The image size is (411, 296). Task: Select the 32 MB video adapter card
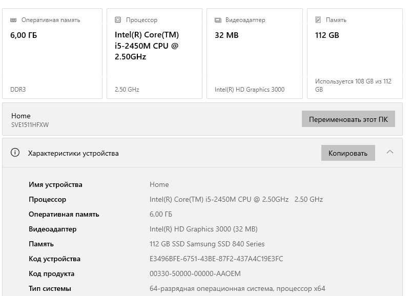(253, 53)
